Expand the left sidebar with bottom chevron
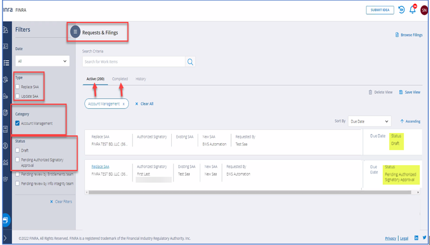Screen dimensions: 430x245 point(6,238)
